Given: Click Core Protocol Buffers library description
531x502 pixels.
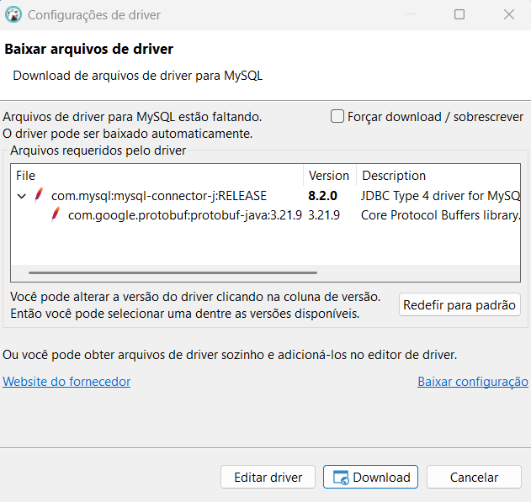Looking at the screenshot, I should [440, 215].
